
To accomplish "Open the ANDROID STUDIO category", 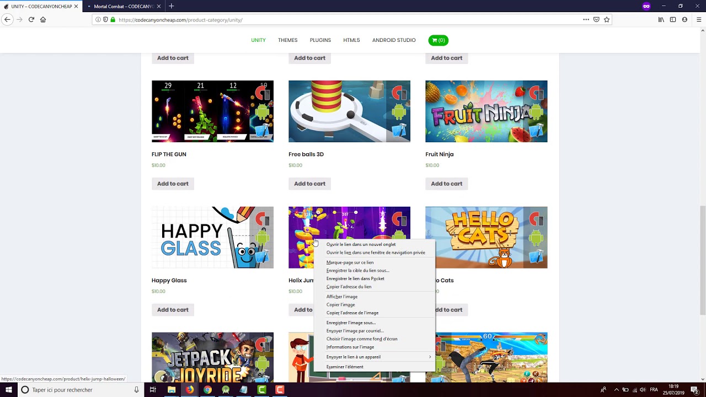I will (x=394, y=40).
